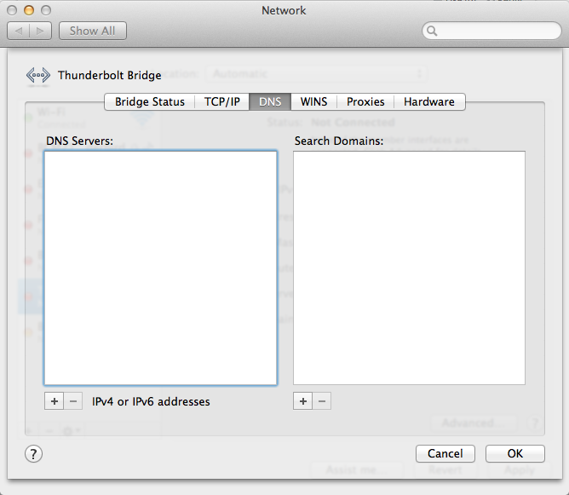Add a DNS server with plus button
The image size is (569, 495).
tap(54, 401)
